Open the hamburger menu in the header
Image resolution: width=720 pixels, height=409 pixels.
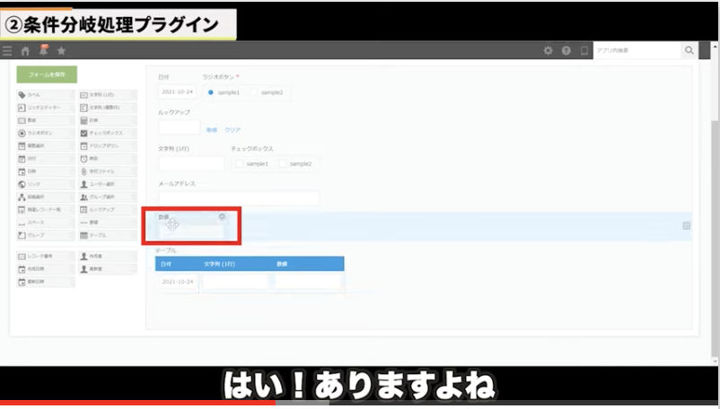8,51
